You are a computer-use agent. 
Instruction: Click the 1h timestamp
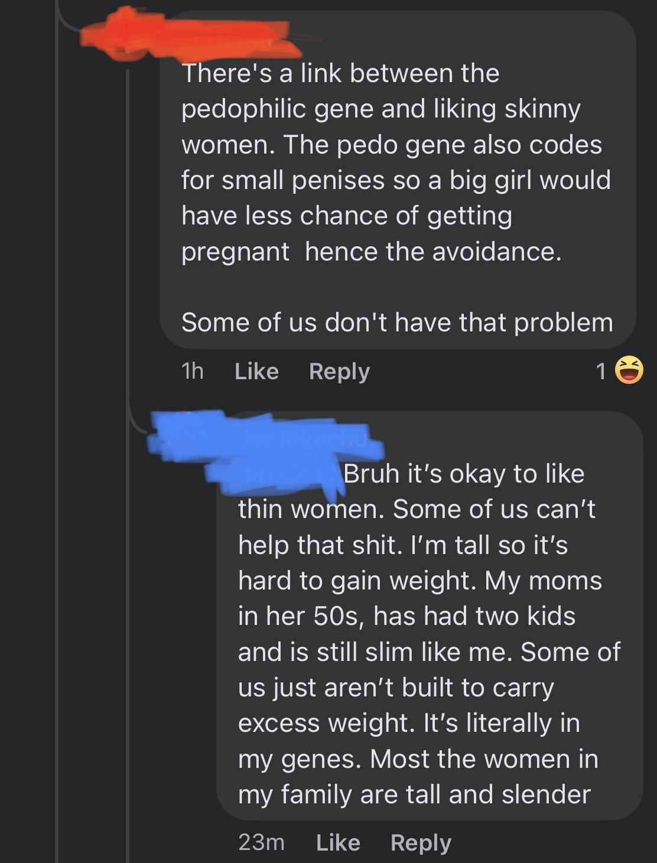192,372
